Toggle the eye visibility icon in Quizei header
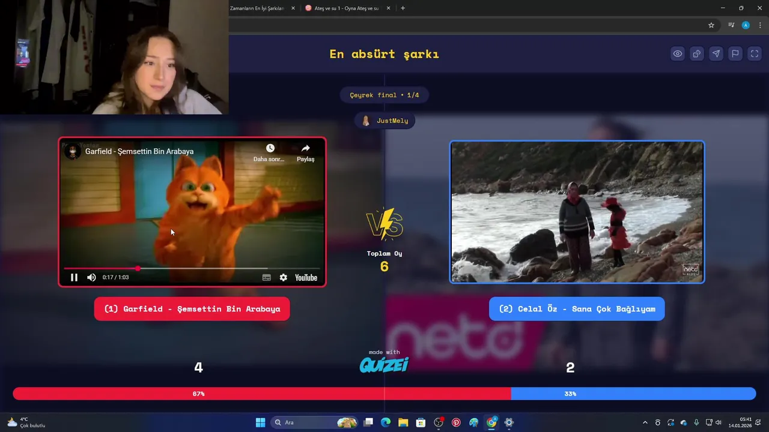 (678, 54)
